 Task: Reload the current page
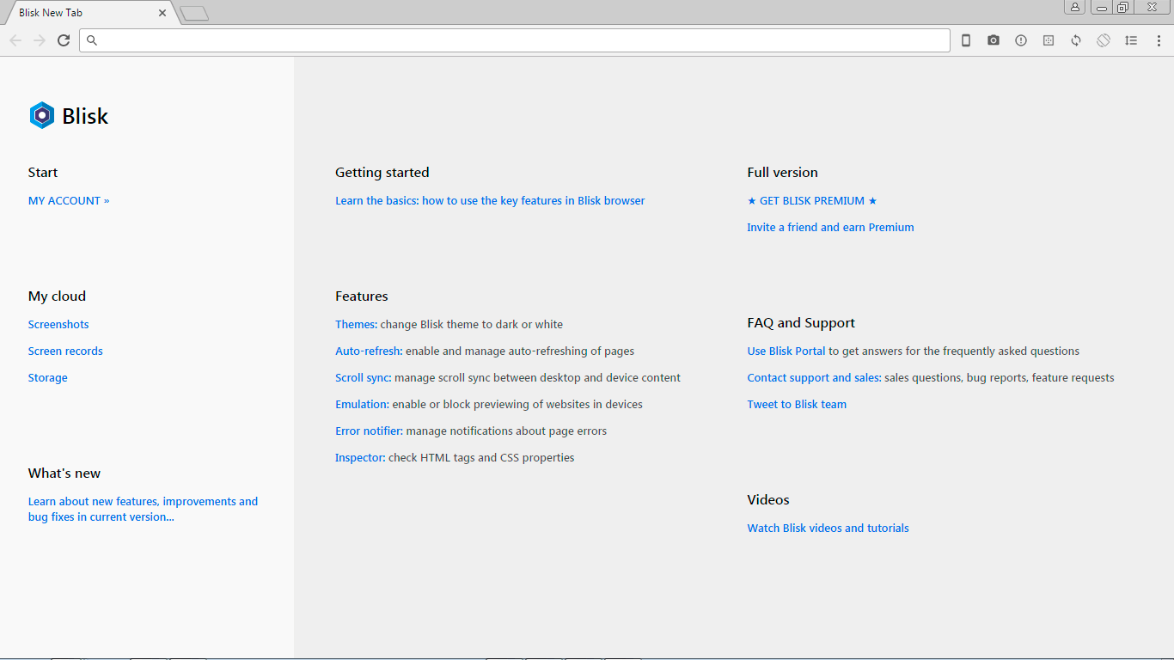[x=63, y=40]
